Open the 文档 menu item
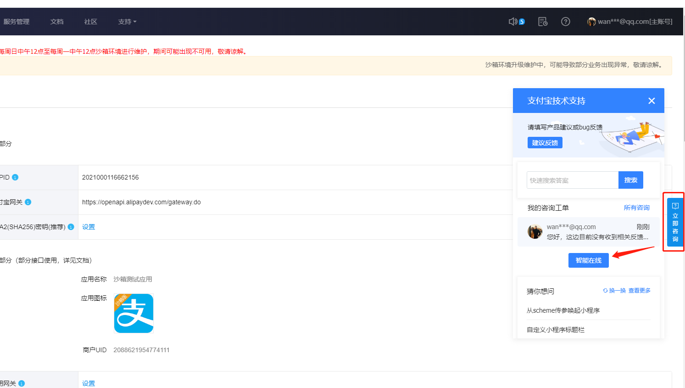This screenshot has height=388, width=685. point(57,22)
